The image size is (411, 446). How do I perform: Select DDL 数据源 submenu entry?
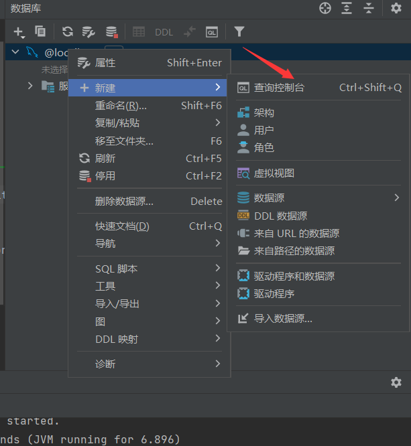coord(318,216)
